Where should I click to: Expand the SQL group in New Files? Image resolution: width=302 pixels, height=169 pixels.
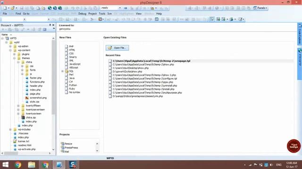click(x=62, y=71)
